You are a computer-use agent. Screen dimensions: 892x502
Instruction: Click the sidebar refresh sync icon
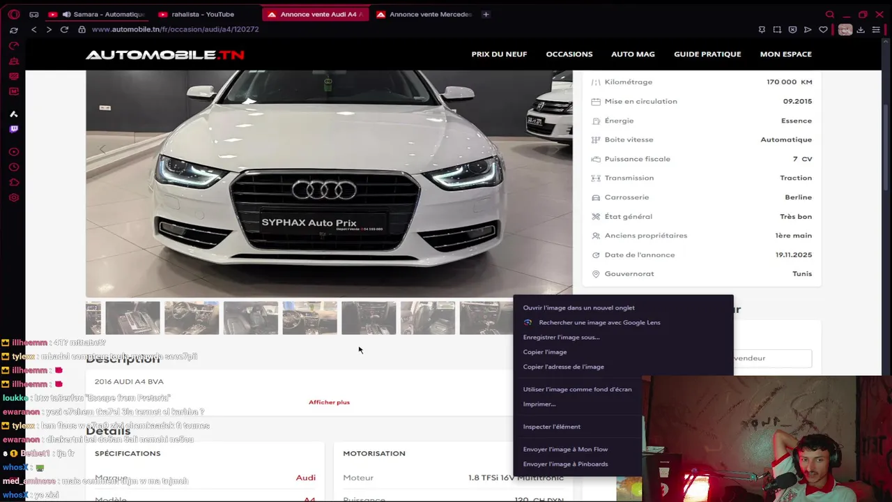[13, 30]
